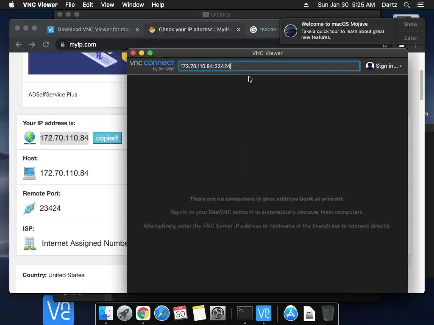
Task: Close the Download VNC Viewer tab
Action: click(x=137, y=30)
